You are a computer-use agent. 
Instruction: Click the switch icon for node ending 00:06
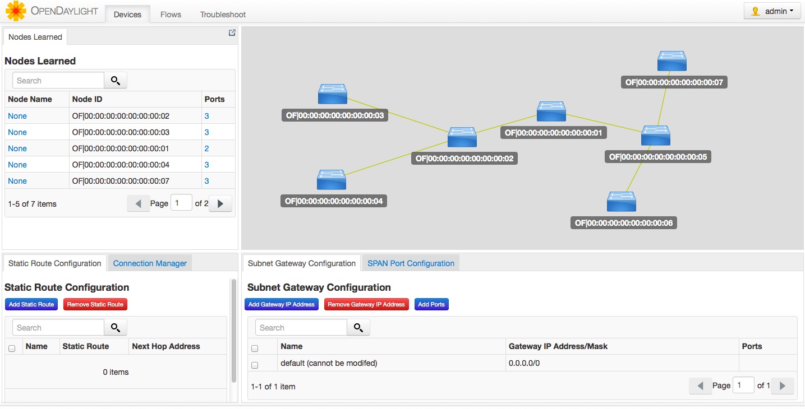(622, 202)
